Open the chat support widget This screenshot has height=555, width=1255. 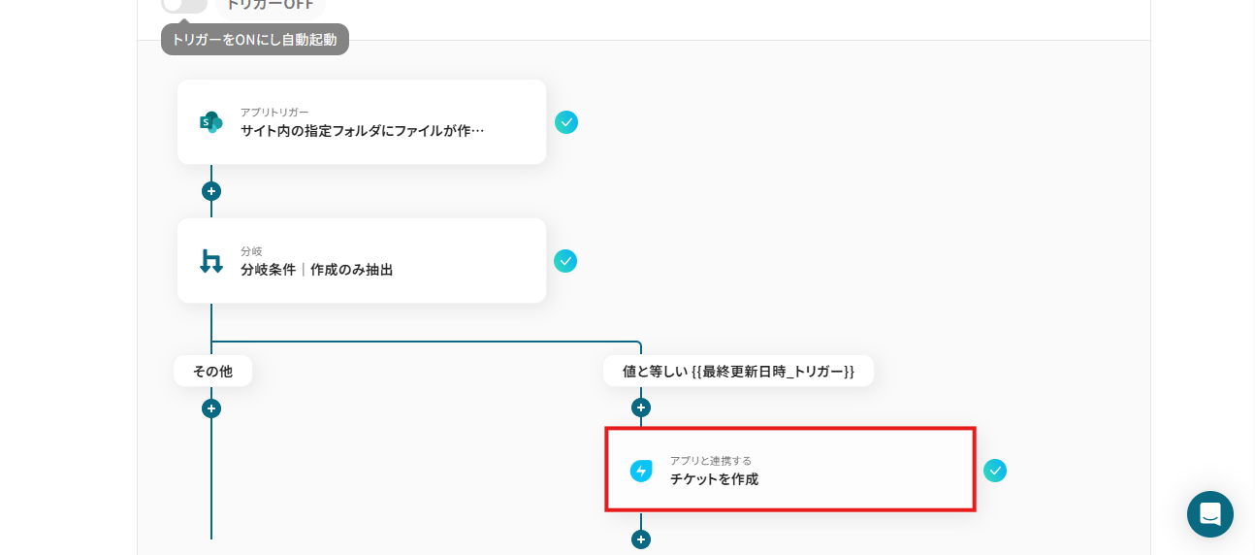point(1209,514)
